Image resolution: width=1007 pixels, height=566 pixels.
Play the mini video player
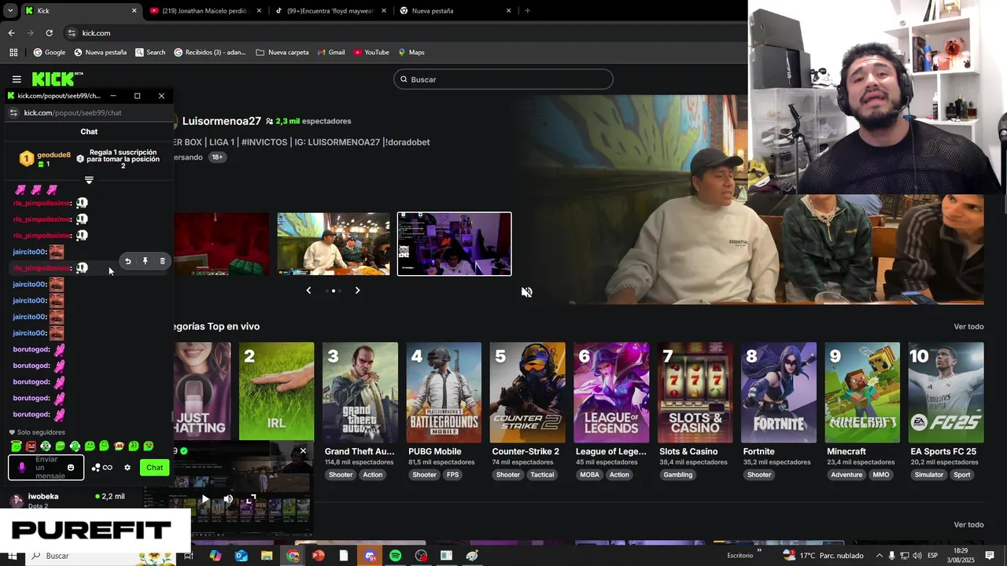[205, 499]
